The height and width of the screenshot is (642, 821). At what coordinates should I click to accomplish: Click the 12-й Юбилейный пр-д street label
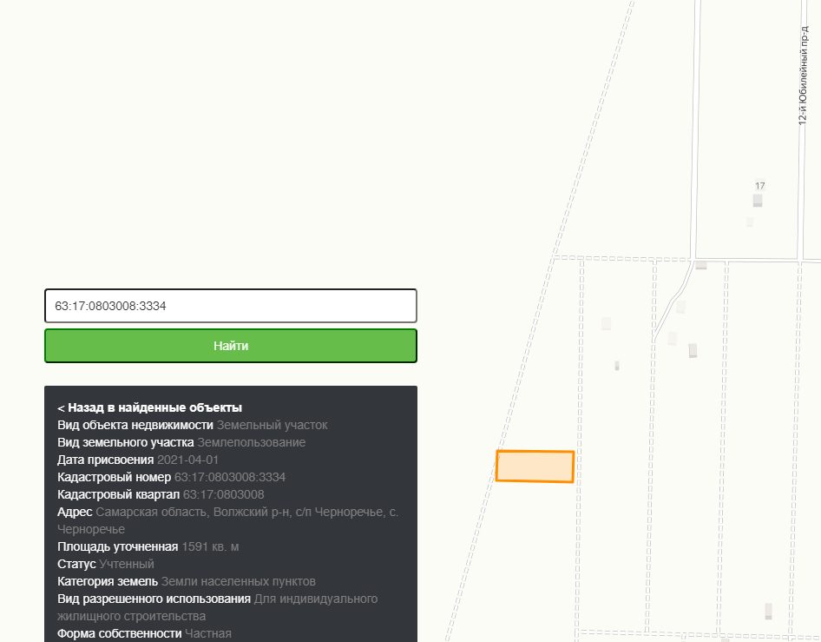coord(803,76)
